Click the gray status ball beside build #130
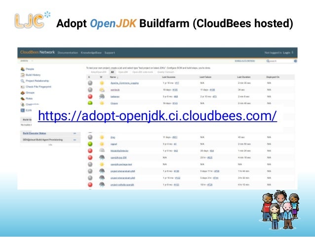This screenshot has height=237, width=315. click(x=90, y=171)
